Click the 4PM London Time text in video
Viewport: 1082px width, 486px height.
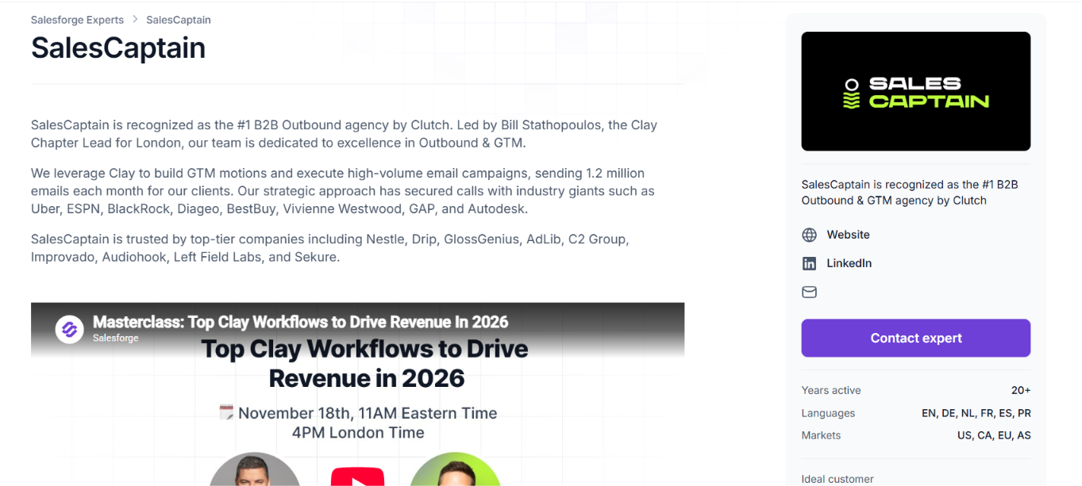(x=358, y=433)
